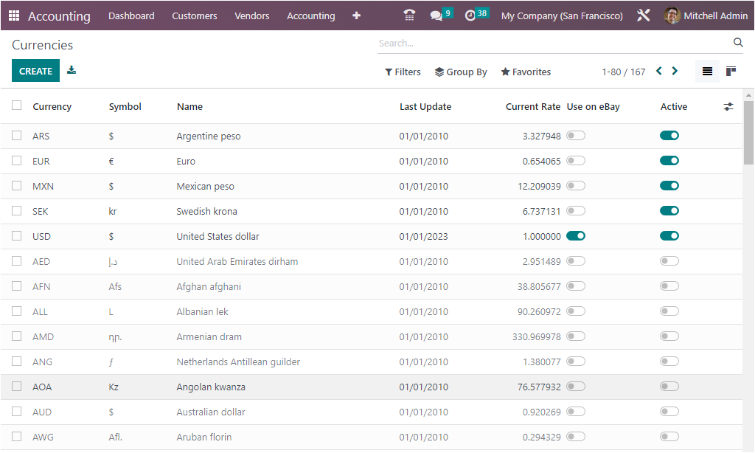Open the clock activities icon
Viewport: 755px width, 453px height.
pyautogui.click(x=470, y=15)
